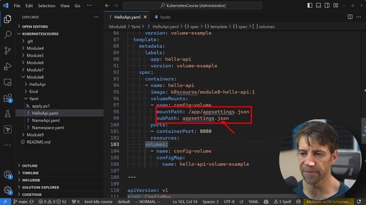Image resolution: width=366 pixels, height=205 pixels.
Task: Toggle primary side bar layout icon
Action: (x=310, y=5)
